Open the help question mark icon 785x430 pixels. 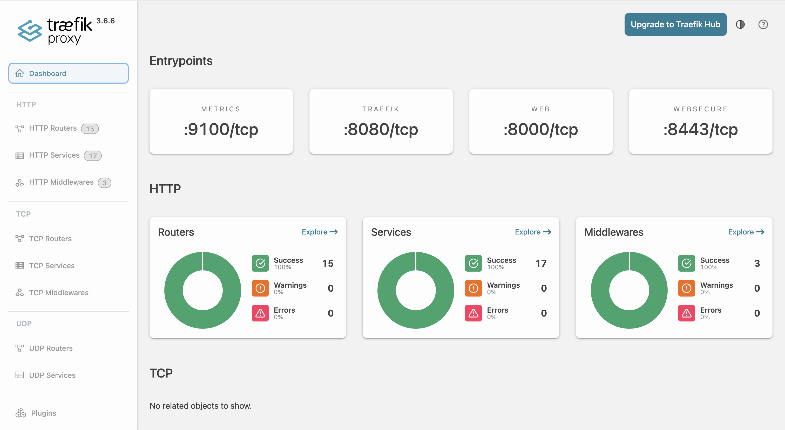click(763, 24)
